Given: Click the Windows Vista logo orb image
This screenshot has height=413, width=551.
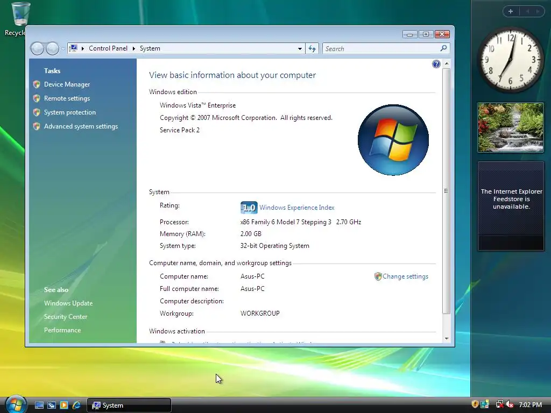Looking at the screenshot, I should pos(393,140).
